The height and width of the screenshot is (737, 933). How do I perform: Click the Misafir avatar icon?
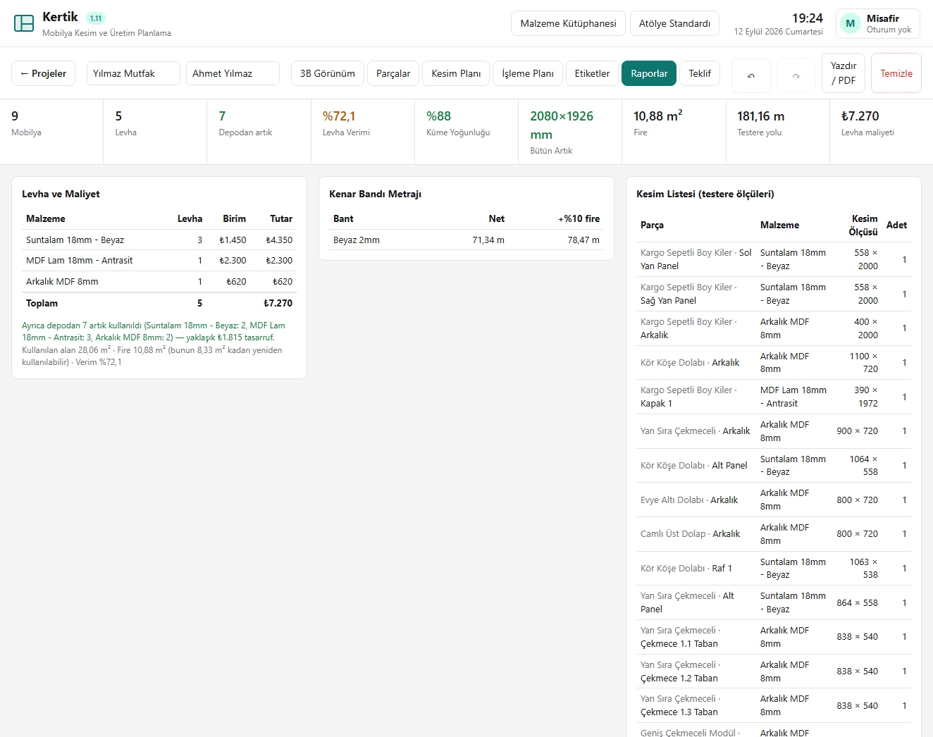pyautogui.click(x=851, y=23)
